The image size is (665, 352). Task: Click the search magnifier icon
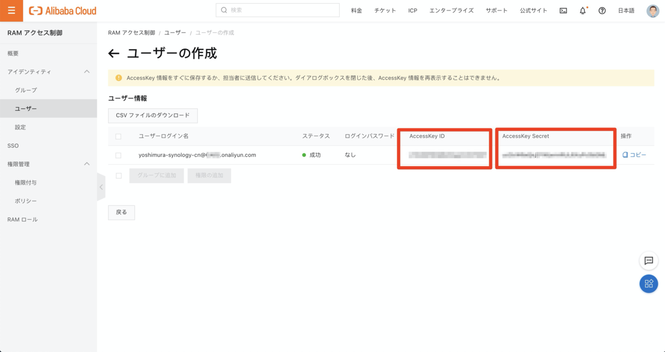pos(224,10)
